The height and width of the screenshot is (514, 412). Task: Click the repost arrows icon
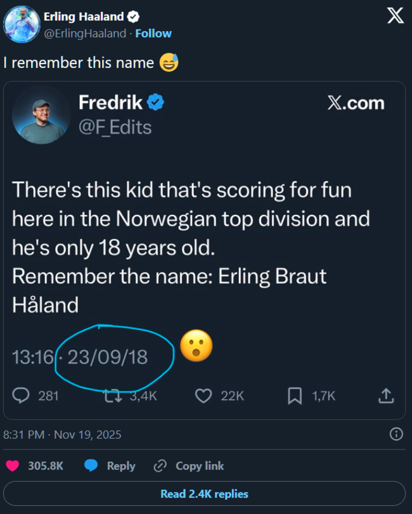click(x=112, y=395)
